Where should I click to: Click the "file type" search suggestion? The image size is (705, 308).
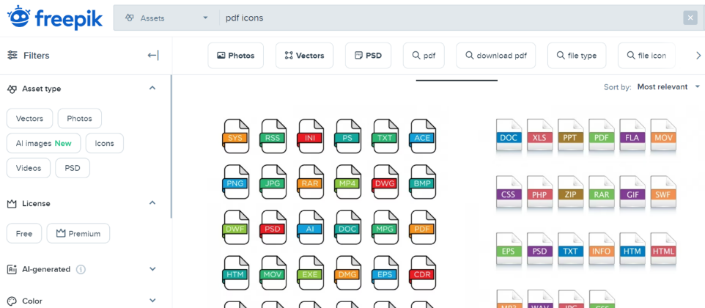(x=576, y=56)
